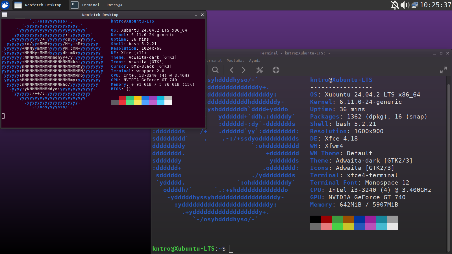The height and width of the screenshot is (254, 452).
Task: Open the Xfce whisker applications menu
Action: (5, 5)
